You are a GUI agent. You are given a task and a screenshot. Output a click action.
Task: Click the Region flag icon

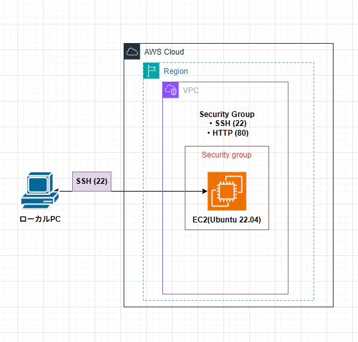[x=151, y=71]
